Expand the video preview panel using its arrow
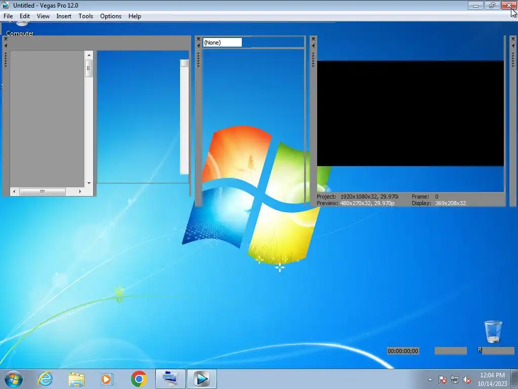The height and width of the screenshot is (389, 518). 314,46
